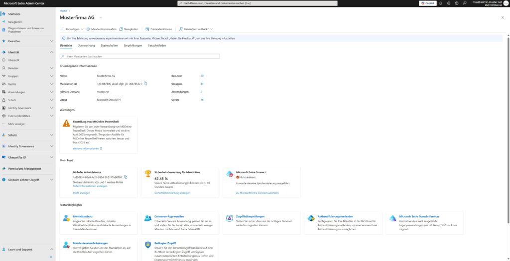Screen dimensions: 510x261
Task: Expand the Überprüfte ID section chevron
Action: 51,157
